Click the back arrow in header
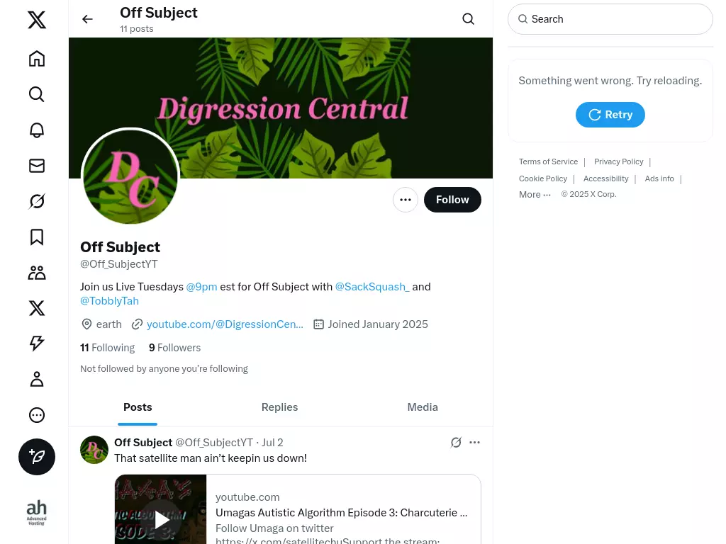This screenshot has width=726, height=544. pyautogui.click(x=87, y=19)
